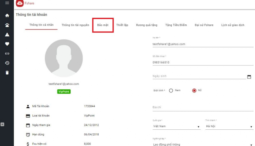
Task: Click the Fshare cloud logo
Action: 20,3
